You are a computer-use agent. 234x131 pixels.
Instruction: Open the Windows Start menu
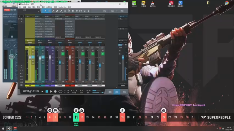click(x=3, y=128)
